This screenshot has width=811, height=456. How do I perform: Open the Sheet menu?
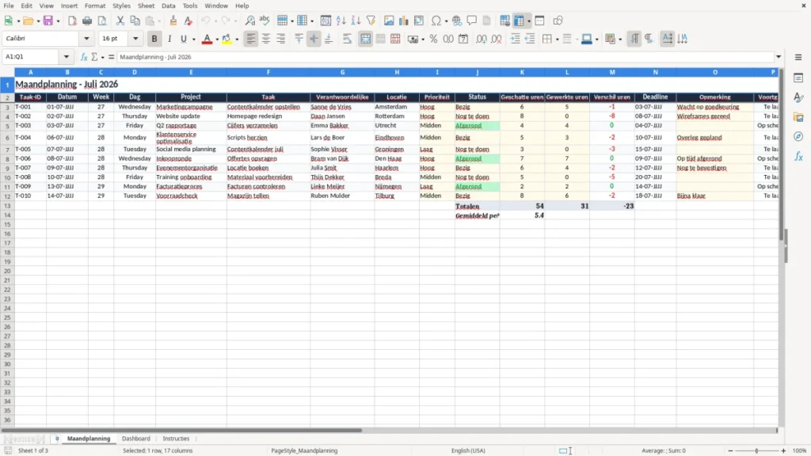point(146,6)
